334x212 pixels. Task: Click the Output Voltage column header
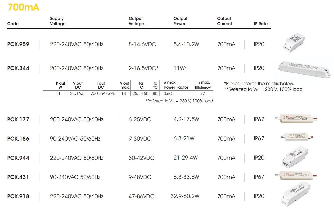136,21
